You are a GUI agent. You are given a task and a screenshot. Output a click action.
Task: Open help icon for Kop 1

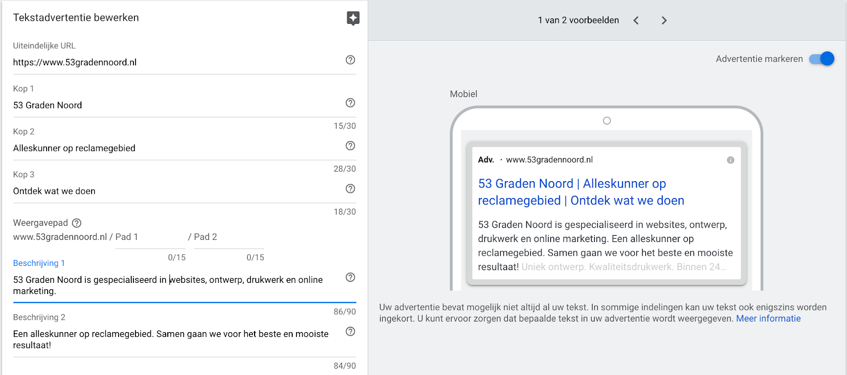click(350, 103)
